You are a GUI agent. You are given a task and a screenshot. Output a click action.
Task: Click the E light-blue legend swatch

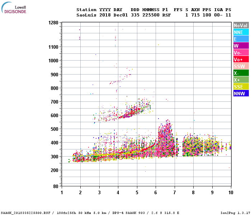241,39
